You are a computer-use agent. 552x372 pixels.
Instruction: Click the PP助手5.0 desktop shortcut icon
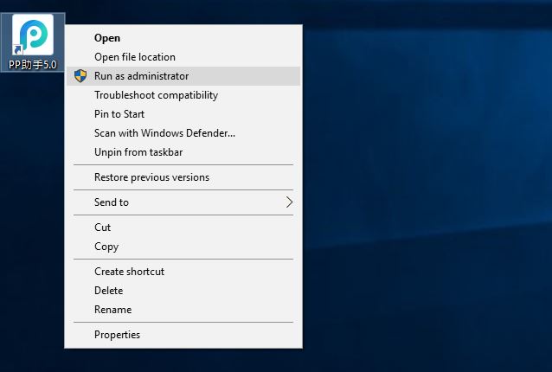pyautogui.click(x=33, y=35)
